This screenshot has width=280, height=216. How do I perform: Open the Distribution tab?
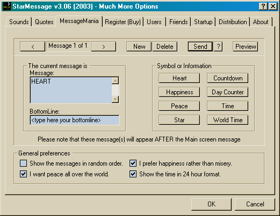pyautogui.click(x=233, y=22)
